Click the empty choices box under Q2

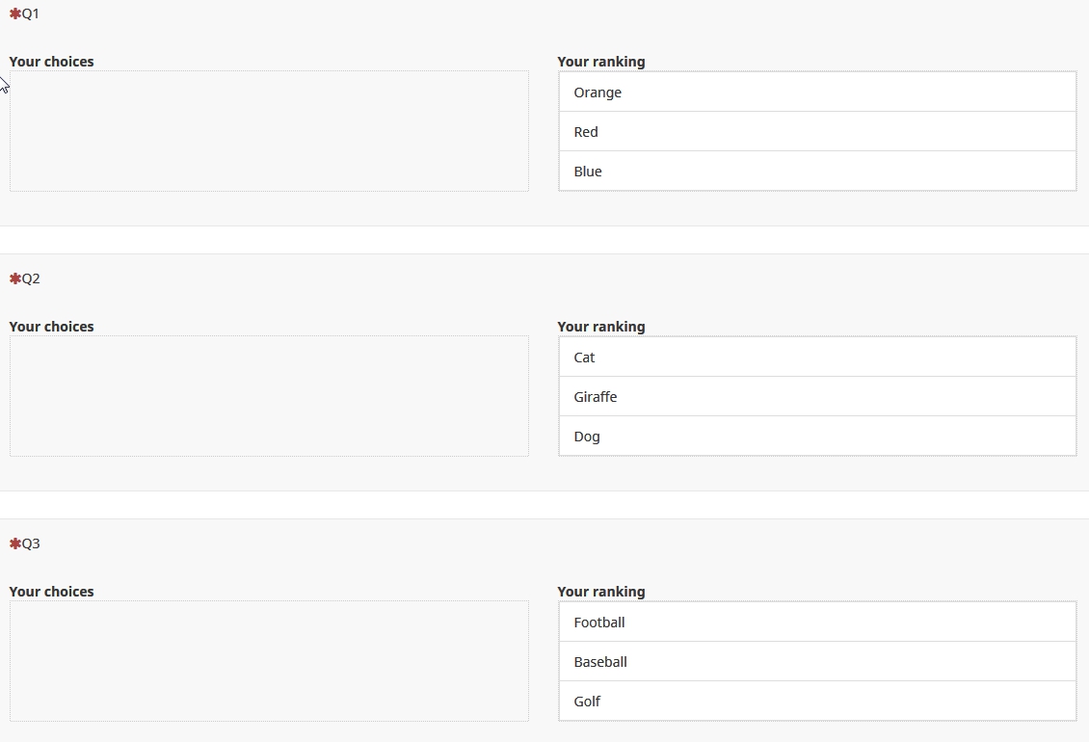(x=269, y=396)
